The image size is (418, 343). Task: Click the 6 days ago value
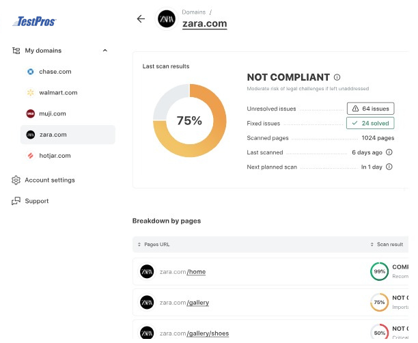tap(367, 152)
